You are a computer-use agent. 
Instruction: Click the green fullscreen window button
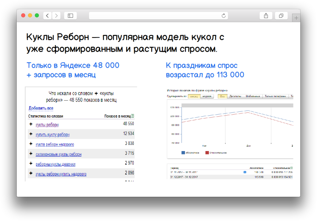(37, 16)
